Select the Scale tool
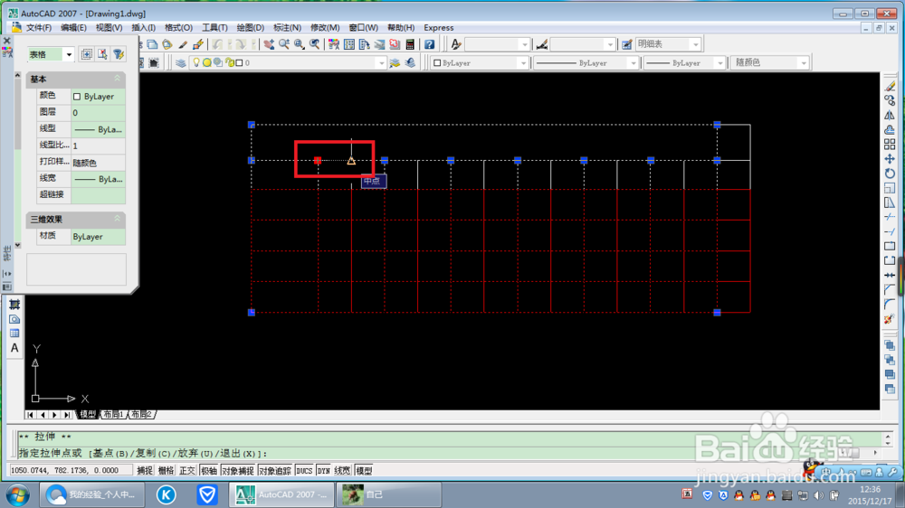 click(x=890, y=188)
